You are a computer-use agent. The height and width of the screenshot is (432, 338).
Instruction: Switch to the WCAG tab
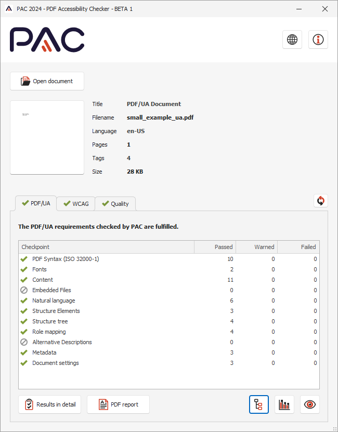[x=76, y=204]
